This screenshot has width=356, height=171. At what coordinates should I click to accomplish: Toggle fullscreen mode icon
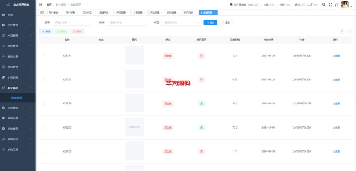coord(330,5)
